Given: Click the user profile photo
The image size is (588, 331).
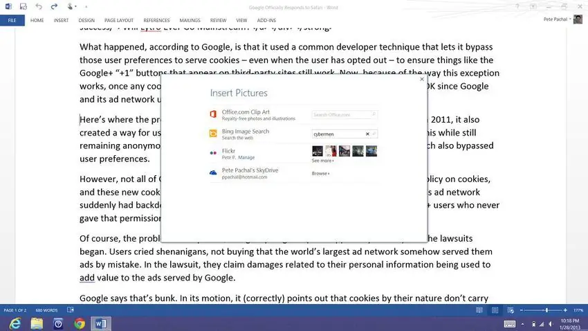Looking at the screenshot, I should pos(578,19).
